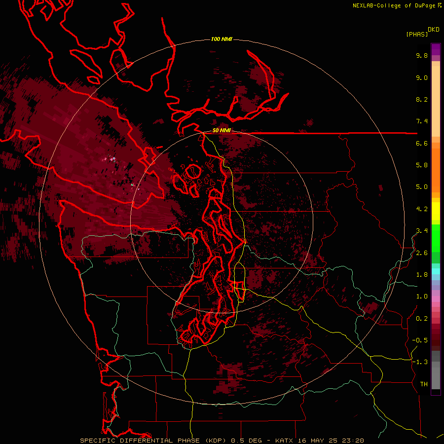The image size is (444, 444).
Task: Select the 6.6 value on the legend
Action: (422, 143)
